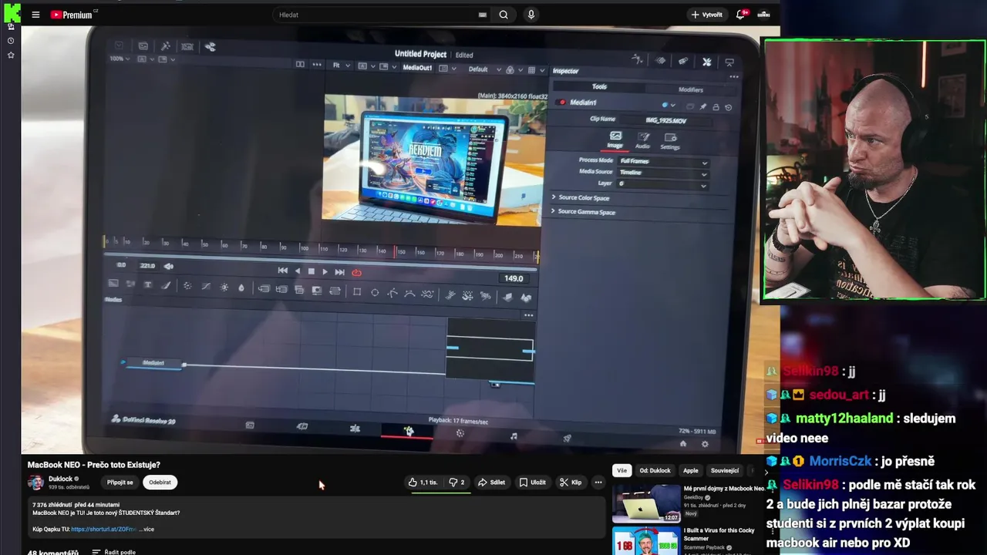Toggle dual viewer layout icon
The image size is (987, 555).
tap(300, 65)
